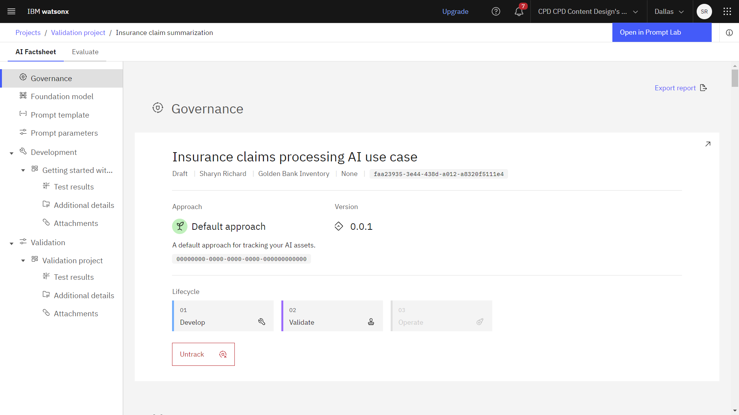Click the scrollbar up arrow

tap(735, 66)
